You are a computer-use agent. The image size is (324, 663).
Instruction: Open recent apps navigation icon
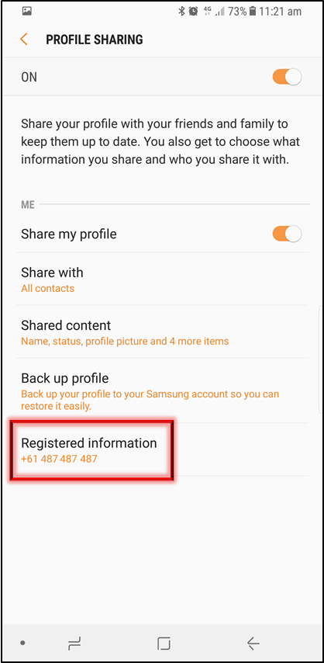click(x=74, y=644)
